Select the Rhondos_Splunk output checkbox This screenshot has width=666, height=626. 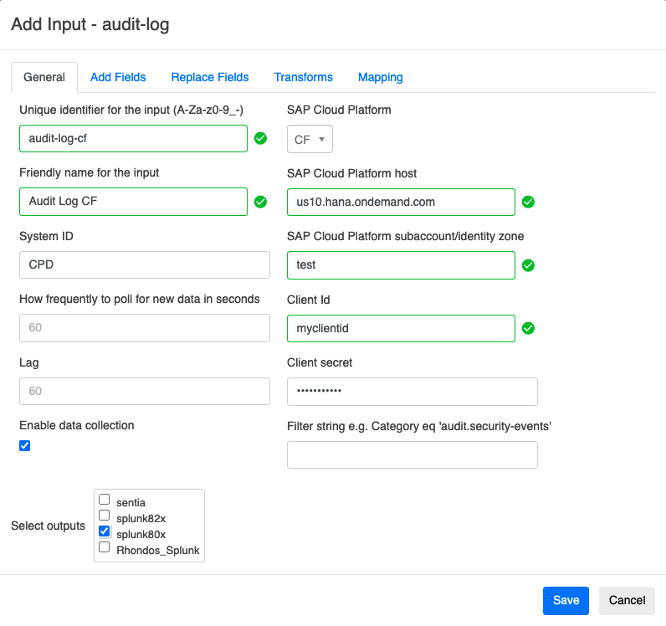point(105,547)
